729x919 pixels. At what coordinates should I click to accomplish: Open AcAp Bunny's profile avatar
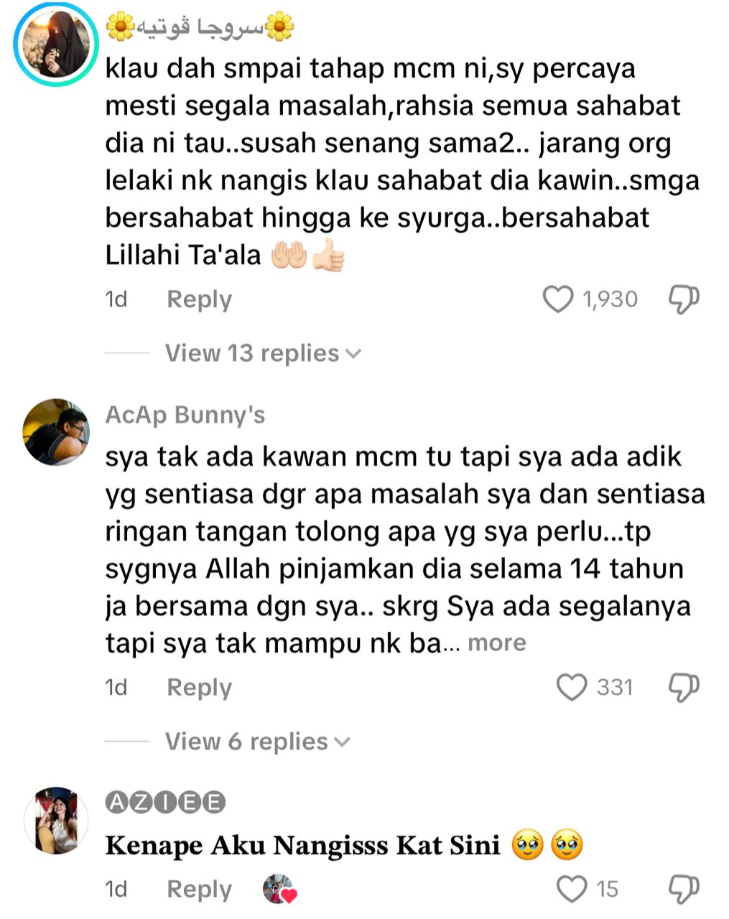56,432
